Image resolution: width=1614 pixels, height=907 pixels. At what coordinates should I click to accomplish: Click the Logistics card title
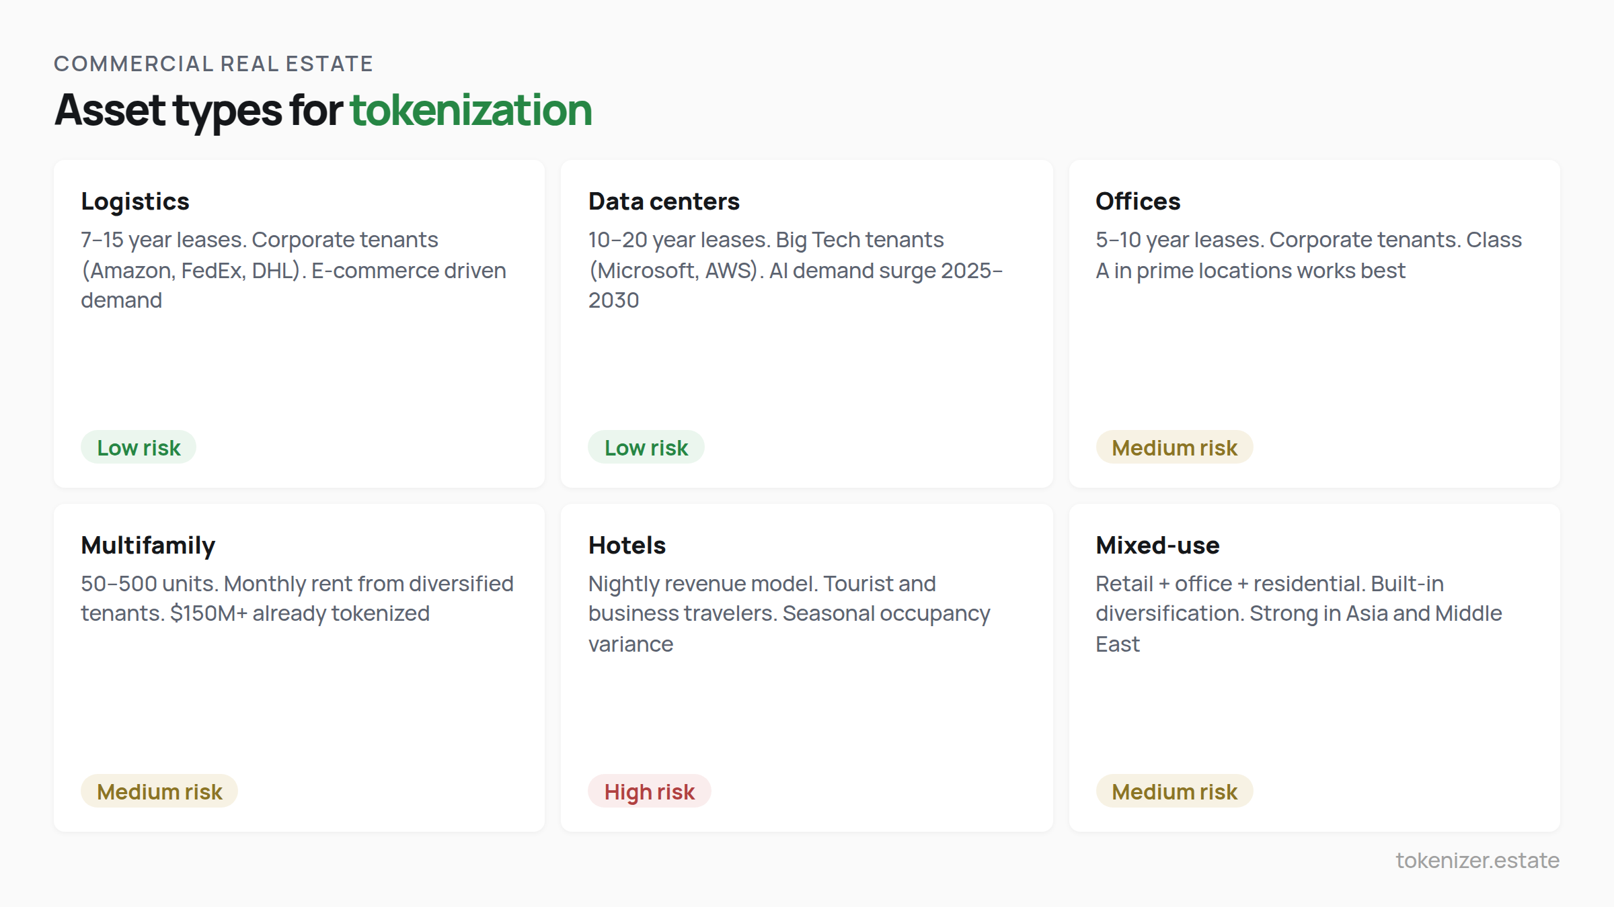tap(134, 201)
